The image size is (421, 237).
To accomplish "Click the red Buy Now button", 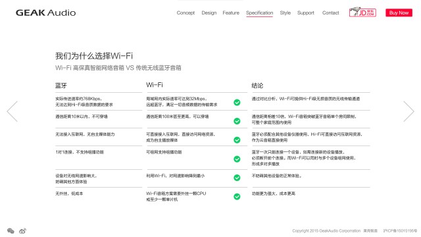I will click(399, 13).
